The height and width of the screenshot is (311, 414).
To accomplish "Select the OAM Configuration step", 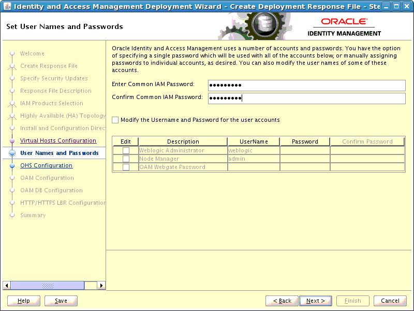I will coord(47,178).
